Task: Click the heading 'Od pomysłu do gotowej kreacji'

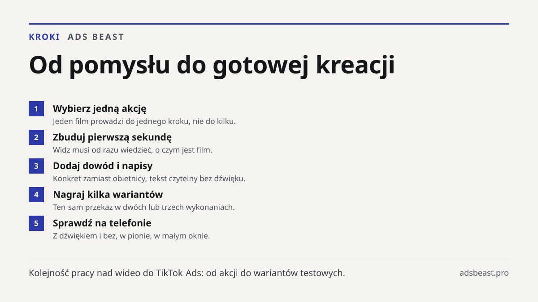Action: point(212,66)
